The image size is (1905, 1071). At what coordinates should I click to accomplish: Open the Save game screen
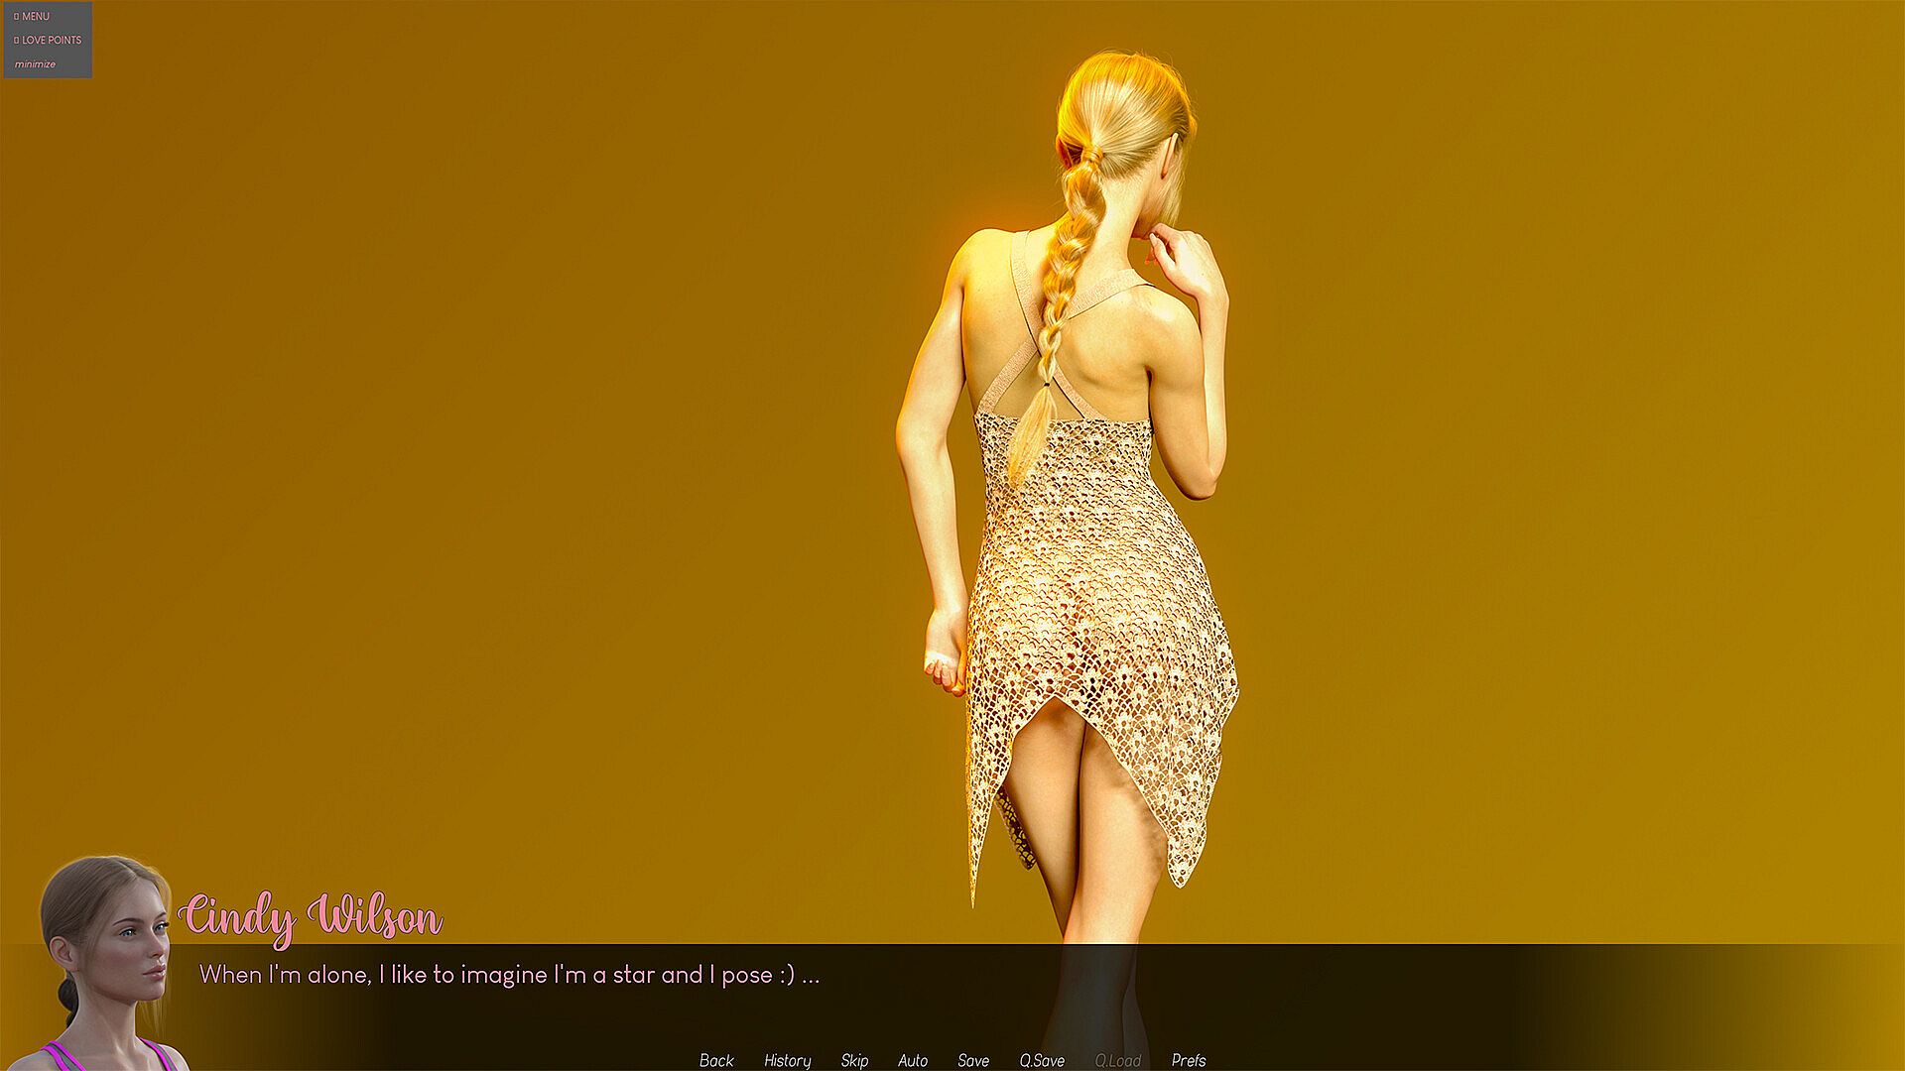[973, 1060]
